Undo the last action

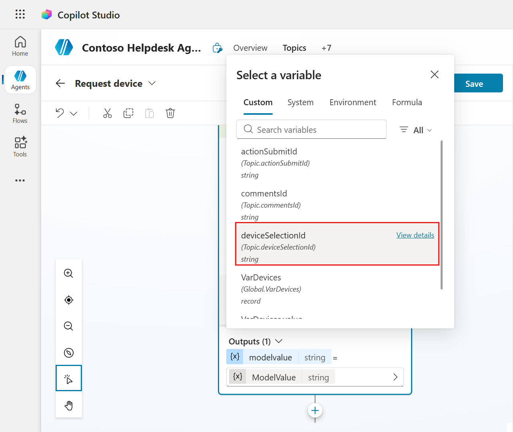tap(60, 113)
